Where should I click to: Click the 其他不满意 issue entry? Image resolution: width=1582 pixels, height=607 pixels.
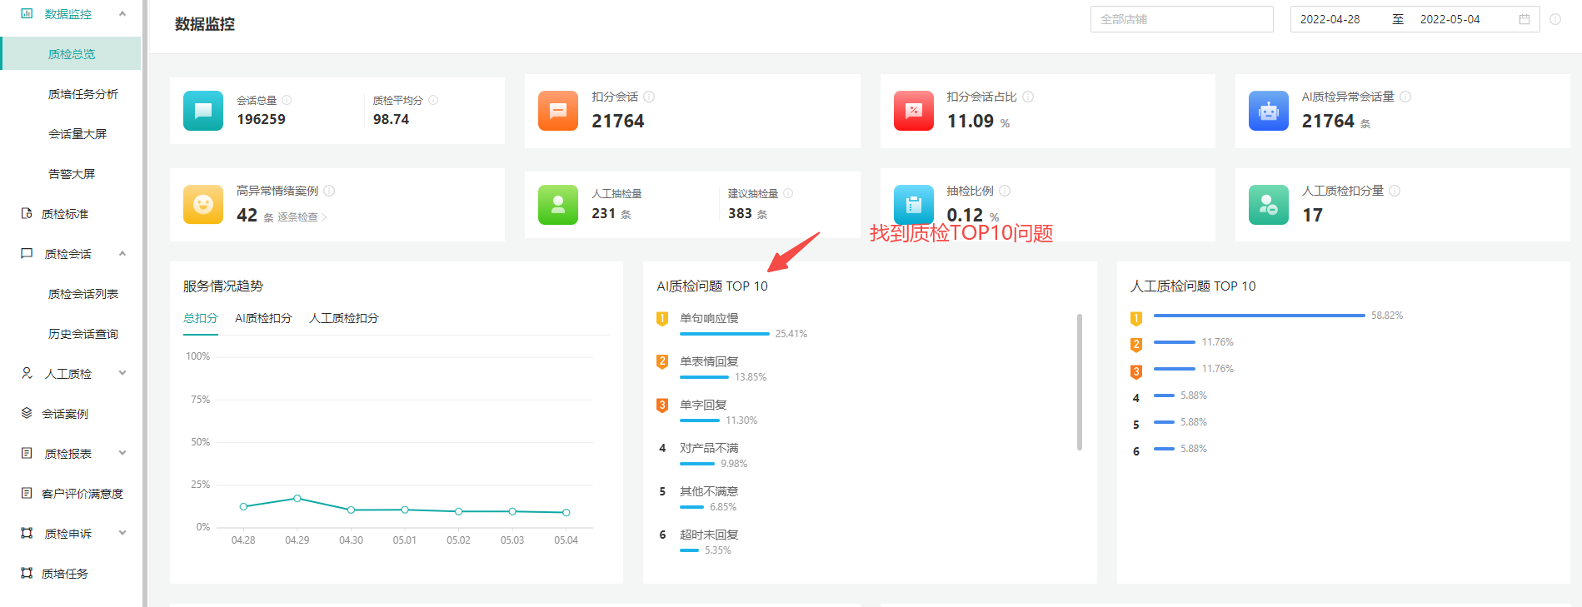[x=709, y=491]
